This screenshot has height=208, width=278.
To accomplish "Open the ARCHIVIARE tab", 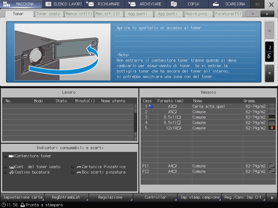I will click(146, 4).
